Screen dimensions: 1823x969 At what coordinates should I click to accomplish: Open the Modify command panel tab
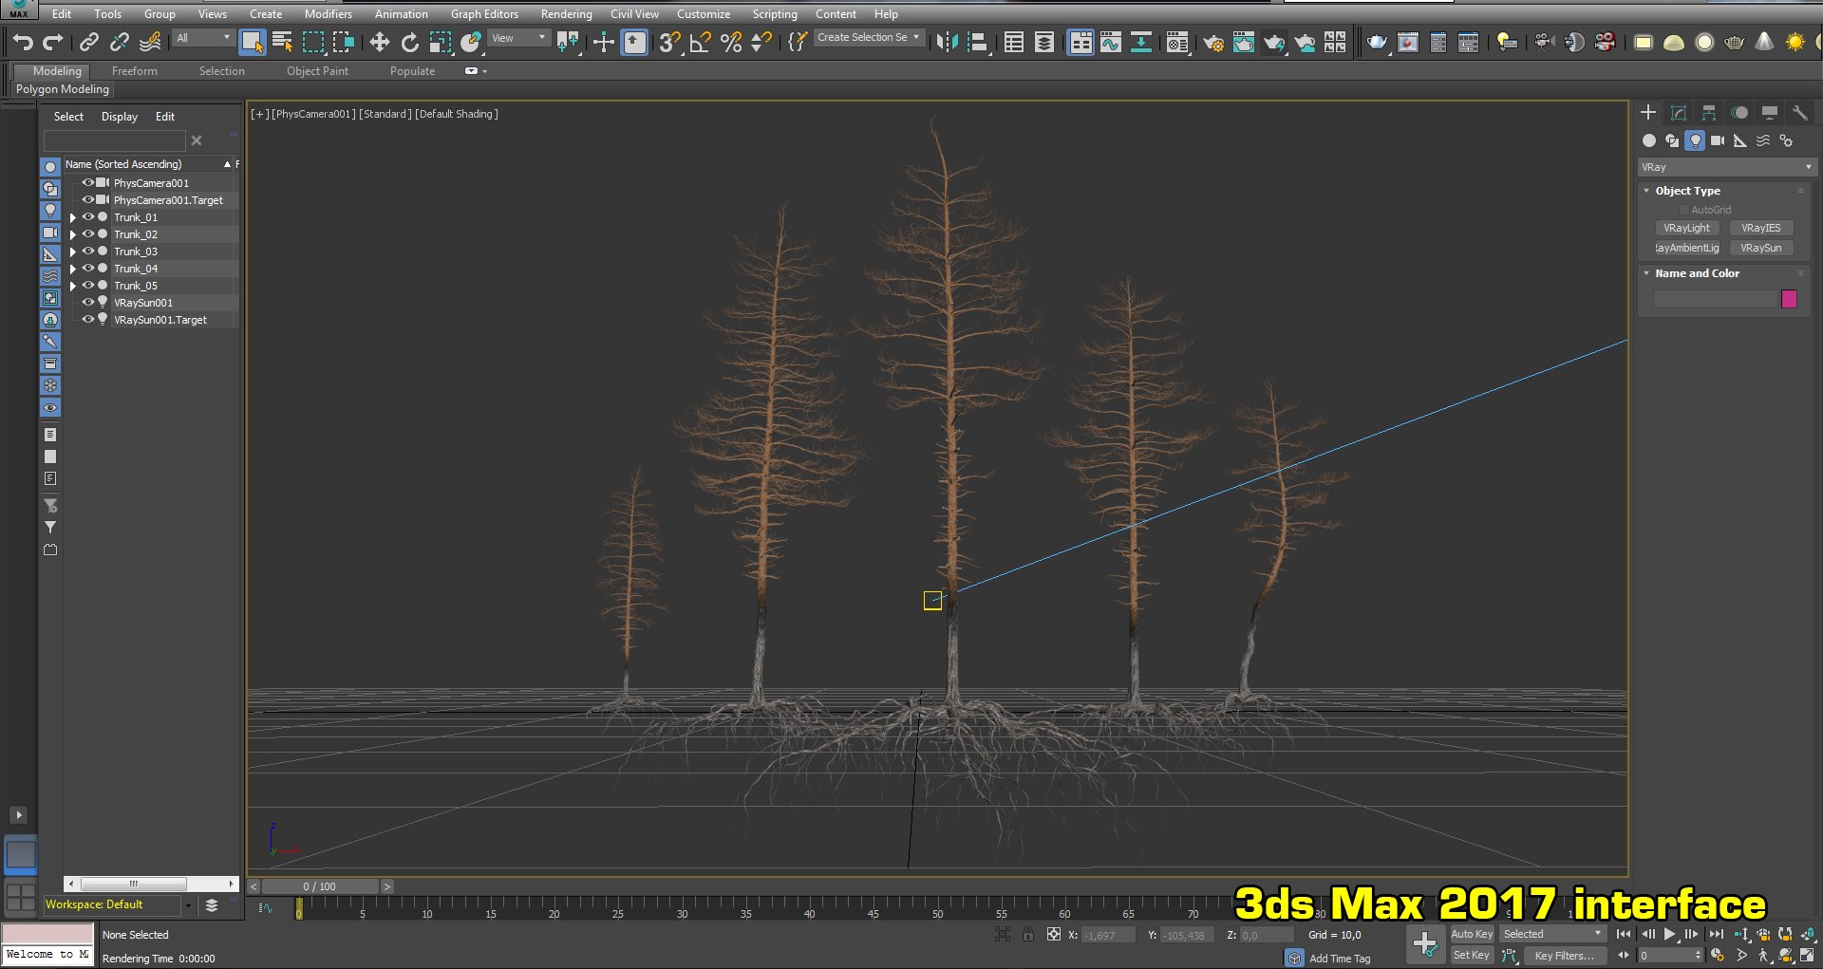click(1679, 112)
